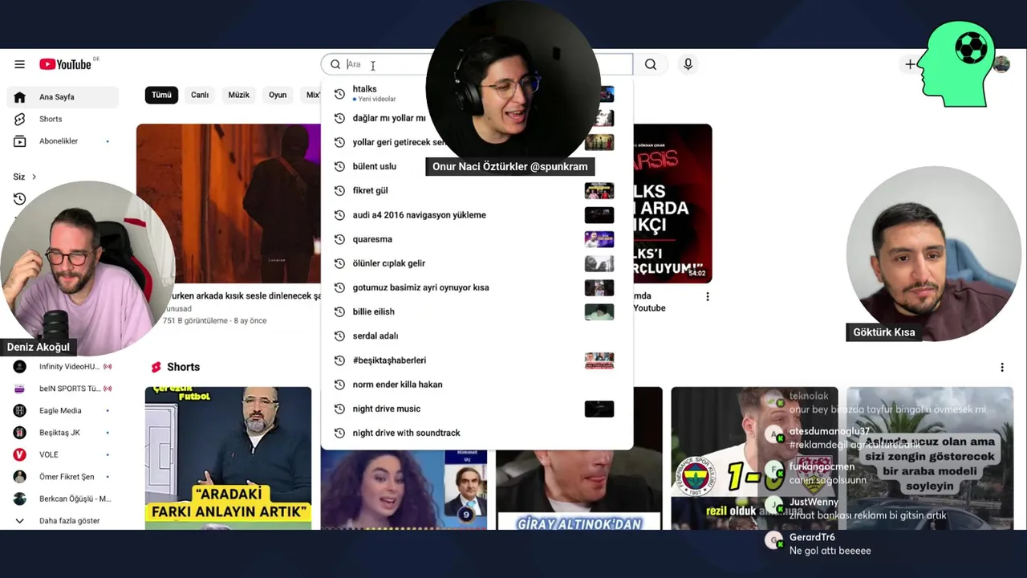This screenshot has width=1027, height=578.
Task: Select the Müzik filter chip
Action: (x=239, y=95)
